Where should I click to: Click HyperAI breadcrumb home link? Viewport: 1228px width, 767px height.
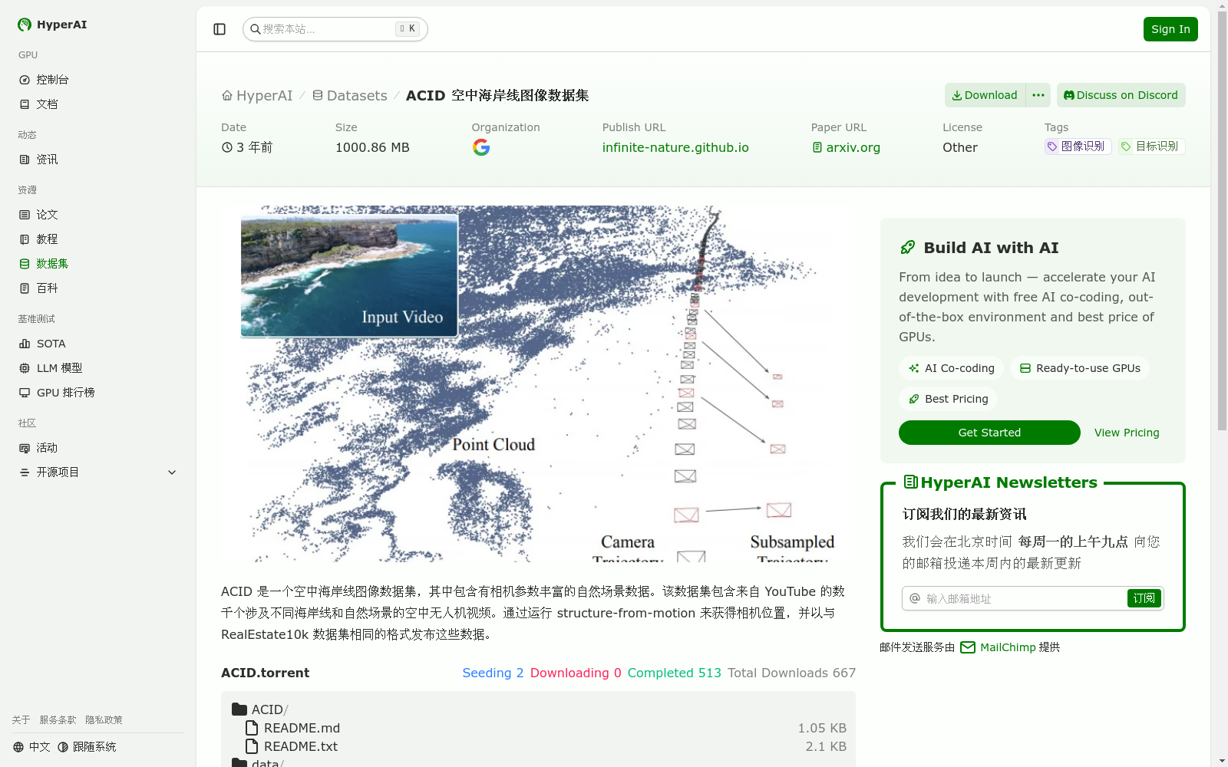click(257, 96)
